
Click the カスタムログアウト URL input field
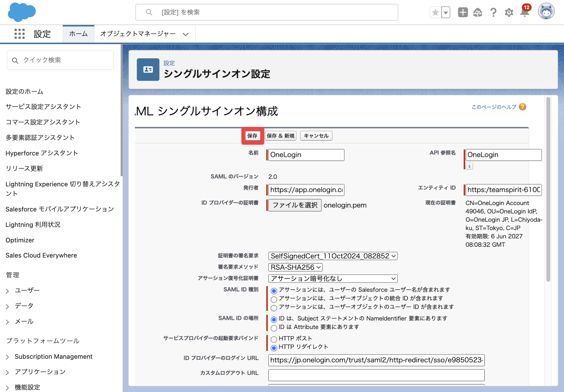376,374
